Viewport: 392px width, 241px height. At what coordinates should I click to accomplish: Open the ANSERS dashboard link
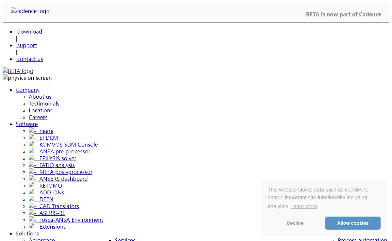click(x=58, y=179)
